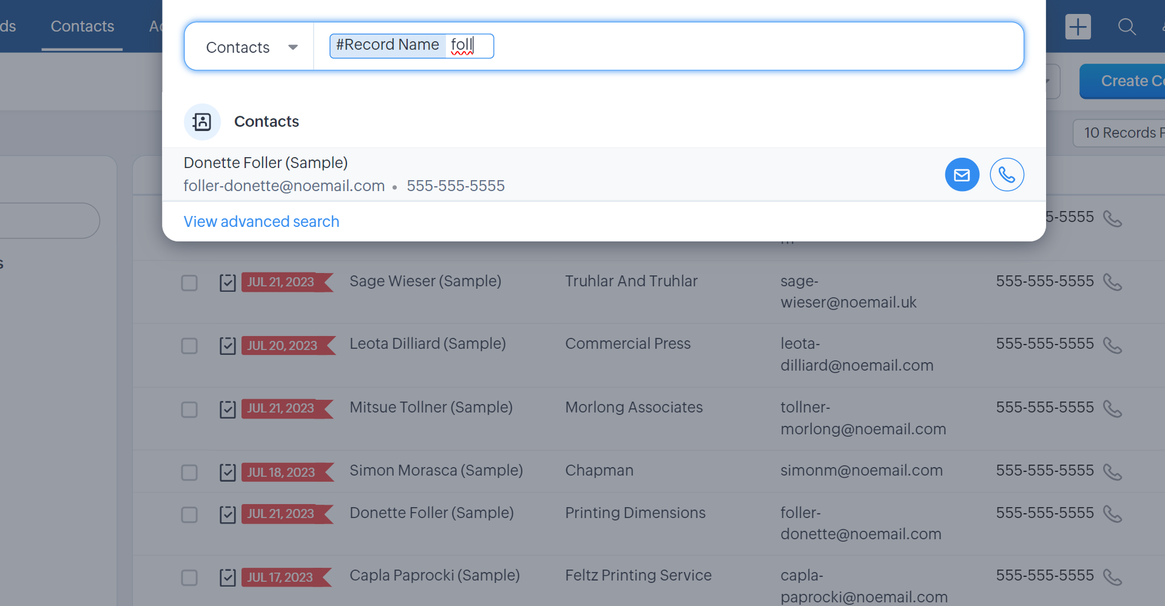The width and height of the screenshot is (1165, 606).
Task: Call Donette Foller from the search result
Action: click(1007, 175)
